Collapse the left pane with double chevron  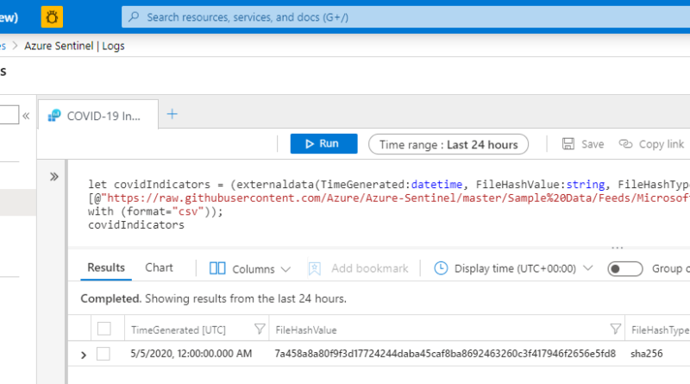[26, 116]
